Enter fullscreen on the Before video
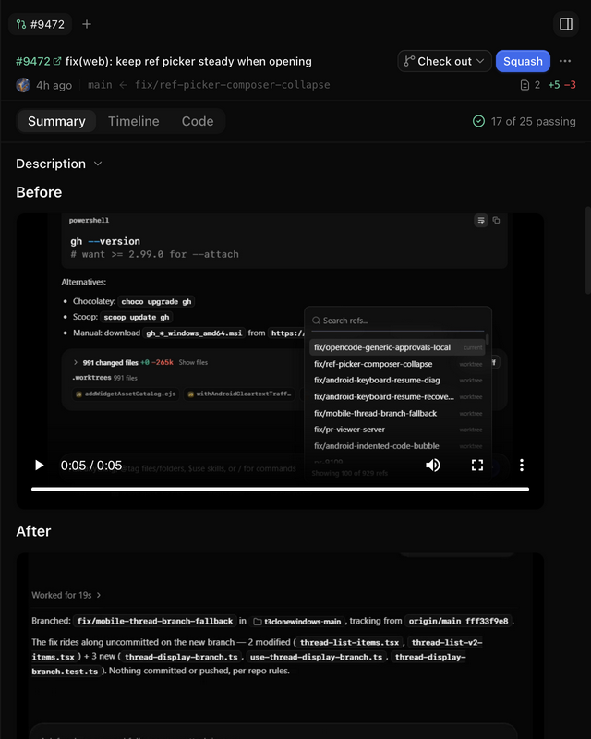Viewport: 591px width, 739px height. (476, 466)
